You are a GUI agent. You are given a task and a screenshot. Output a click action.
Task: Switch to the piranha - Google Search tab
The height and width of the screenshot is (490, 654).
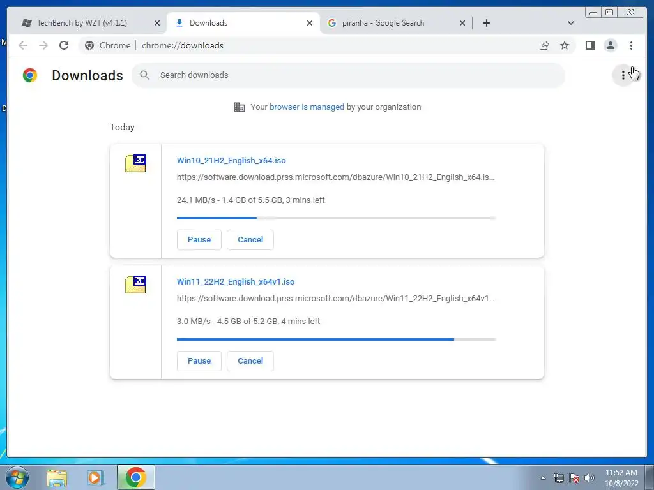[383, 23]
